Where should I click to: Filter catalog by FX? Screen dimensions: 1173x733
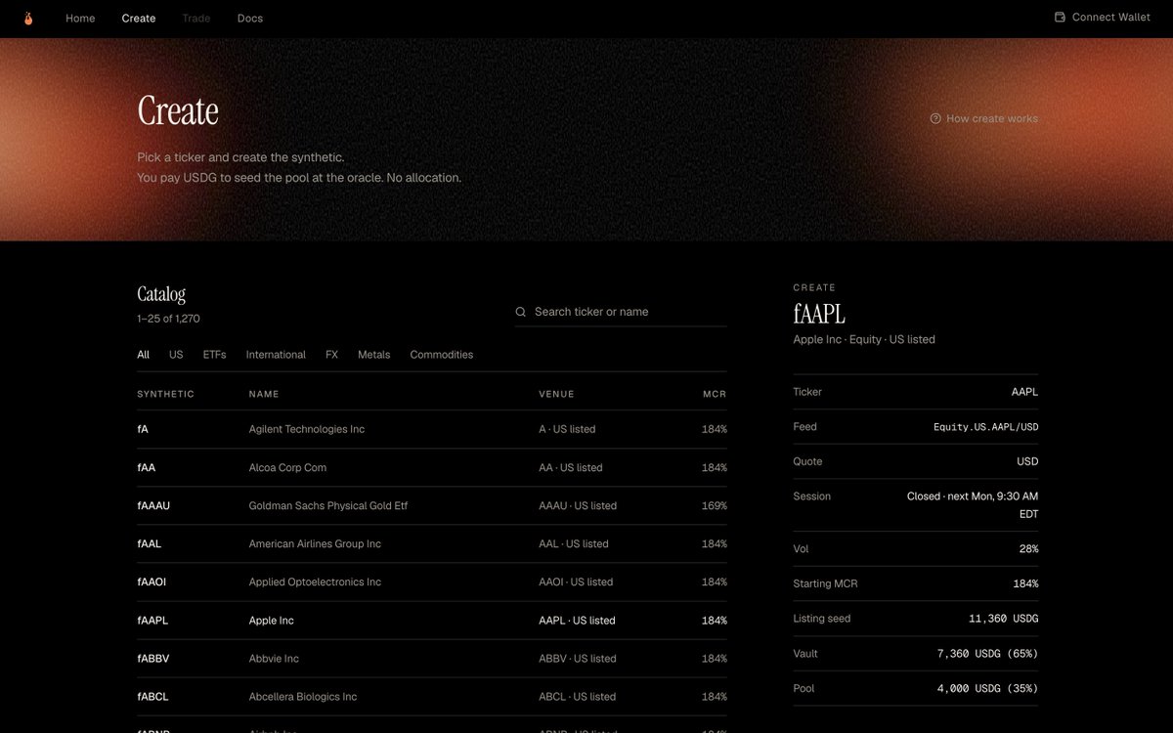pos(331,355)
